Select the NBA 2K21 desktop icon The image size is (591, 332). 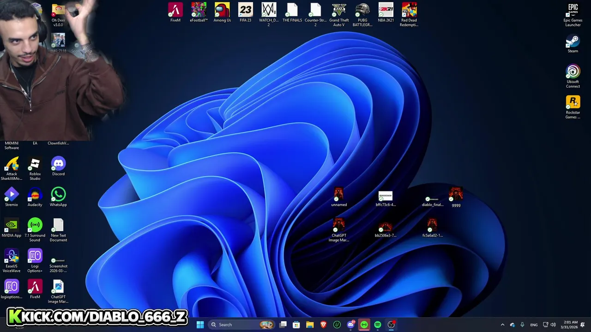click(386, 13)
